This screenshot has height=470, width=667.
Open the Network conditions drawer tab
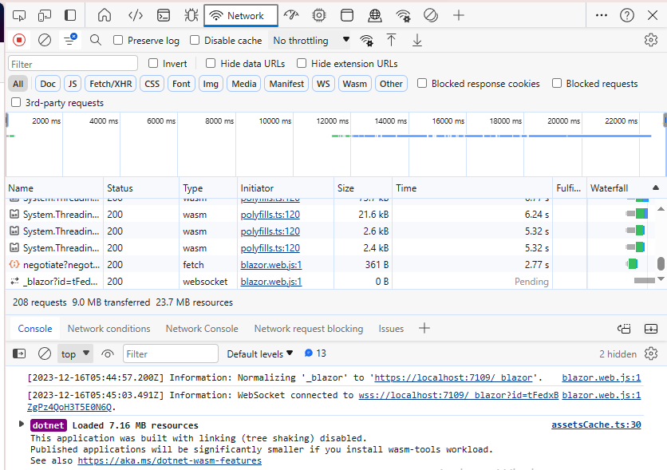[x=109, y=329]
